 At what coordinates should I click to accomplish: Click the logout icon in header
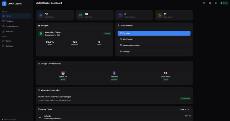point(216,3)
